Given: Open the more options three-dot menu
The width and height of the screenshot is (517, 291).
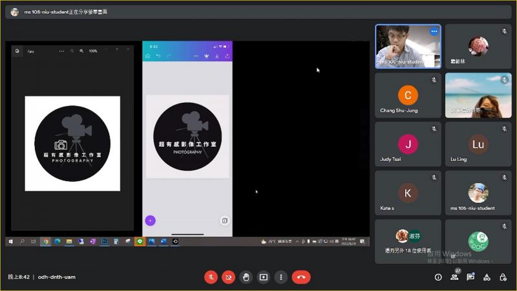Looking at the screenshot, I should tap(280, 277).
